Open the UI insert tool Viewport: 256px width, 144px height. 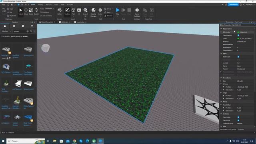(79, 12)
